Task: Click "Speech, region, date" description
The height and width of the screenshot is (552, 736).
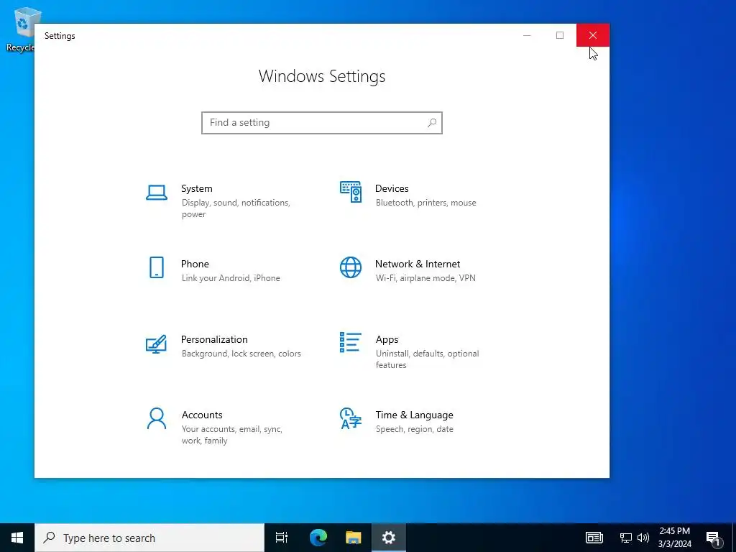Action: pos(415,430)
